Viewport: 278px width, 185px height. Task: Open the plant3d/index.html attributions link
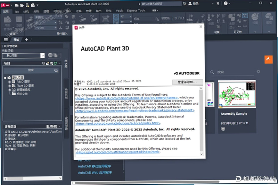coord(118,152)
